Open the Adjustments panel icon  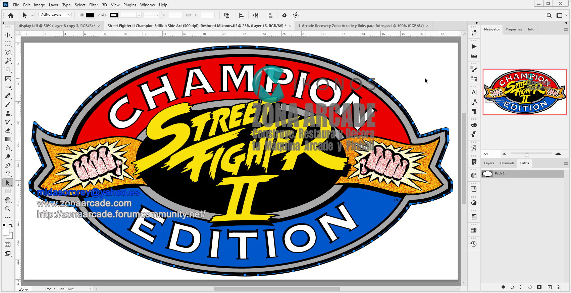474,203
